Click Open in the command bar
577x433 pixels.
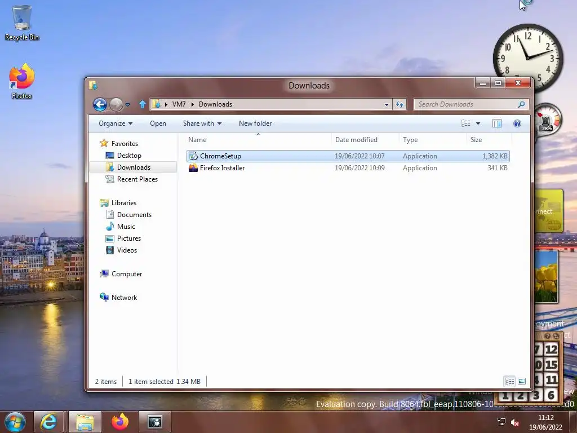pyautogui.click(x=158, y=123)
